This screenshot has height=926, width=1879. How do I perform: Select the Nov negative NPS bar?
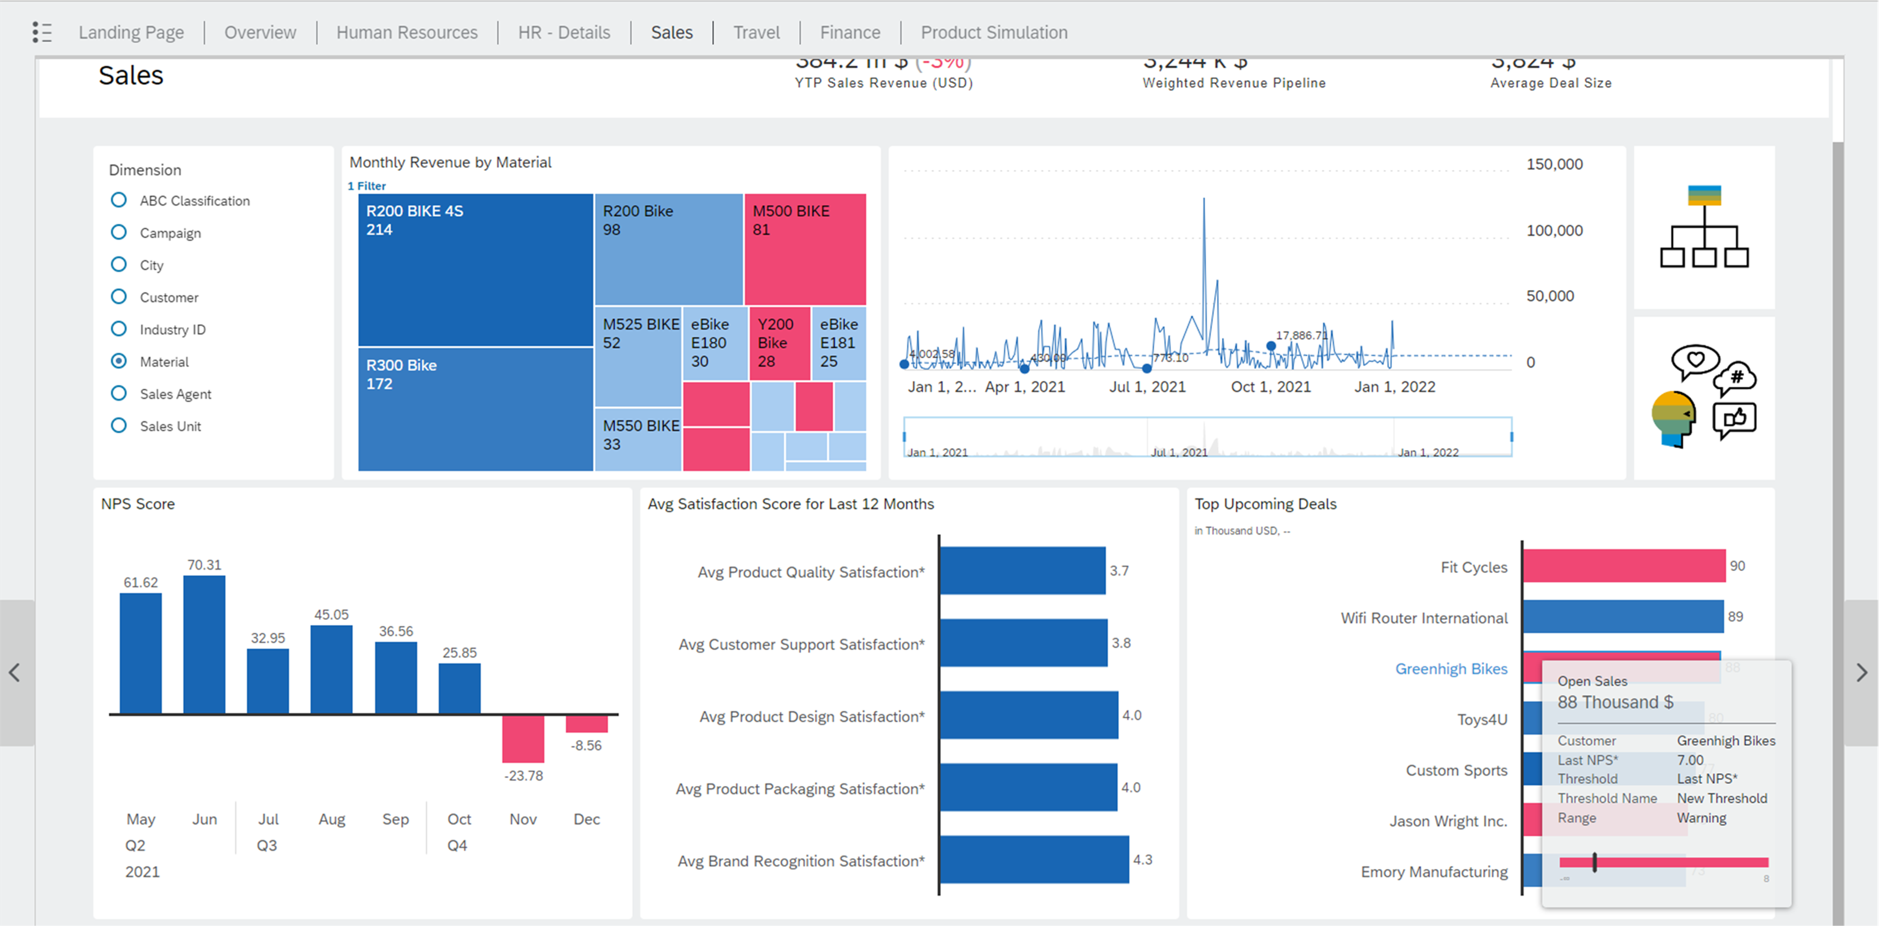pos(523,739)
